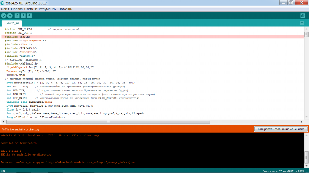Open a sketch using the Open icon
The image size is (309, 173).
[x=23, y=16]
